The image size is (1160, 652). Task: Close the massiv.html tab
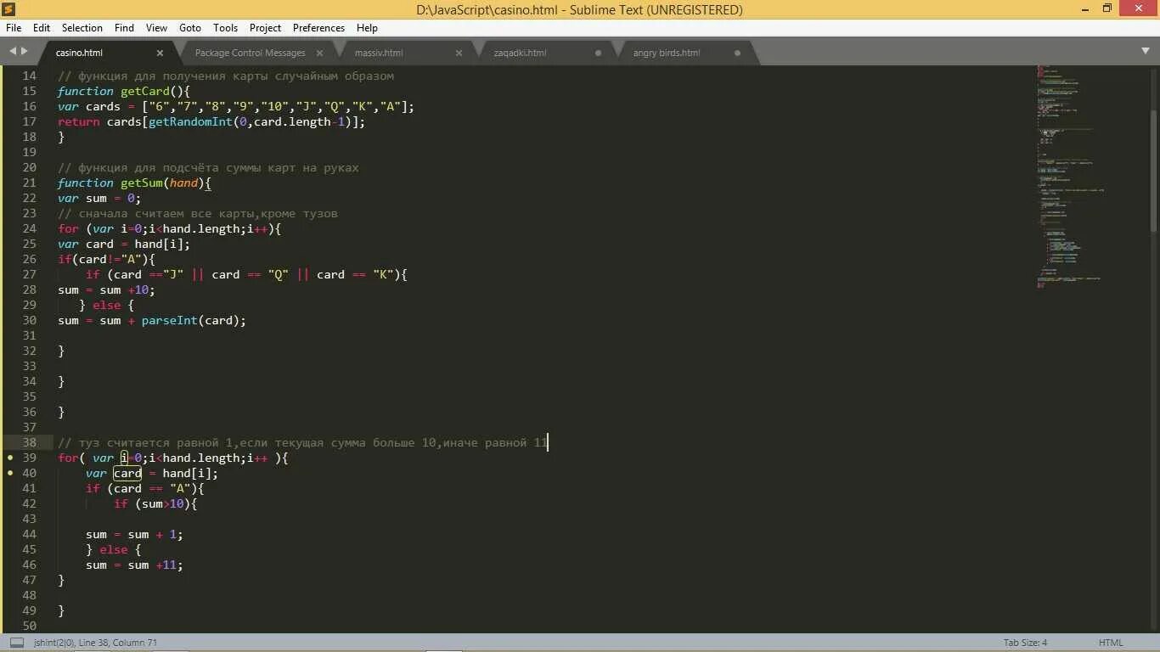[x=459, y=53]
